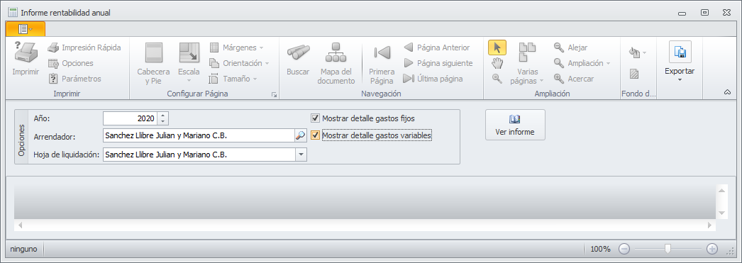
Task: Open the orange application menu tab
Action: pyautogui.click(x=26, y=29)
